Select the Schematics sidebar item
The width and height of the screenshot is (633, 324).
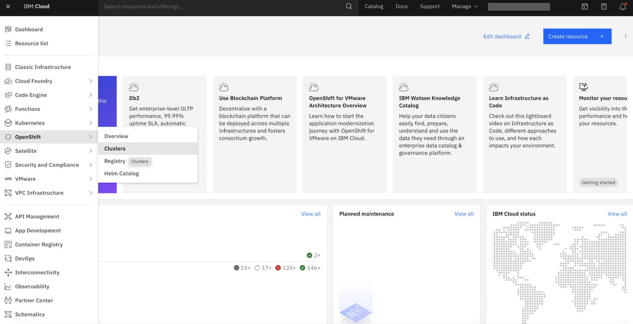31,314
